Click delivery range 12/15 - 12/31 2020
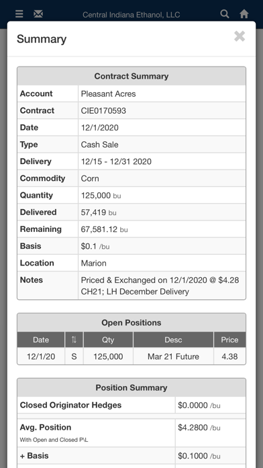The image size is (263, 468). point(116,161)
